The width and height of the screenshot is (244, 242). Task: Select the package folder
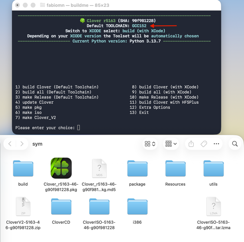(137, 168)
